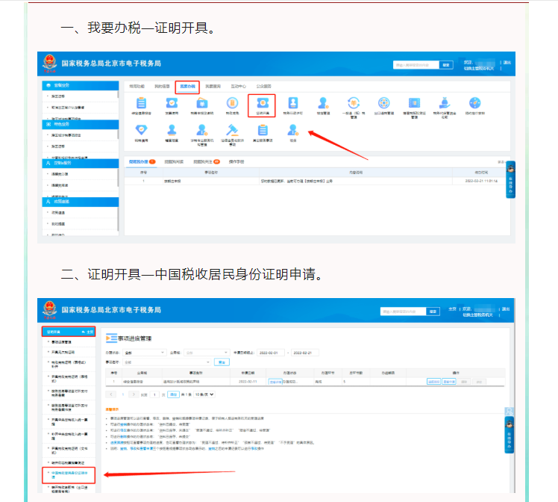
Task: Open 税收减免 round coin icon
Action: click(232, 103)
